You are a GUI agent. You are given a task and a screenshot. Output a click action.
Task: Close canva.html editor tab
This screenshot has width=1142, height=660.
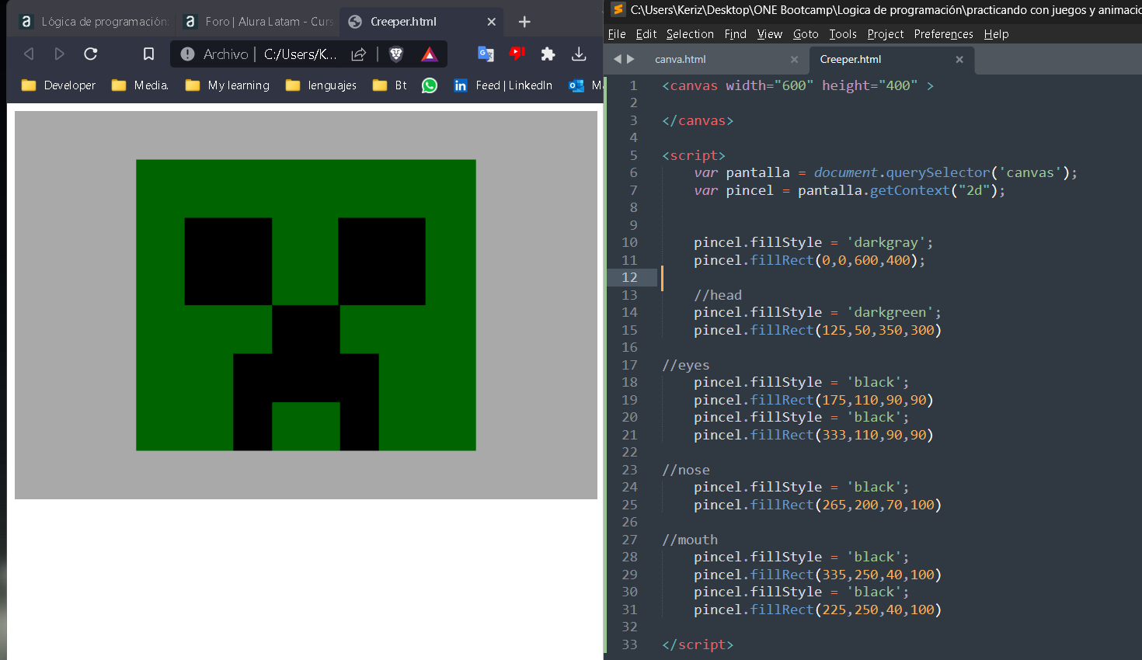794,59
